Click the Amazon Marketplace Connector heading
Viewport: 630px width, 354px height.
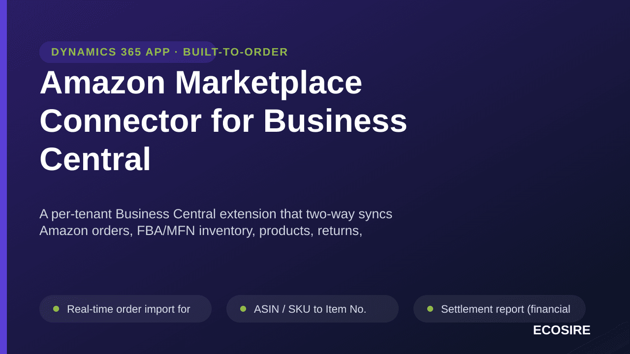(x=223, y=120)
